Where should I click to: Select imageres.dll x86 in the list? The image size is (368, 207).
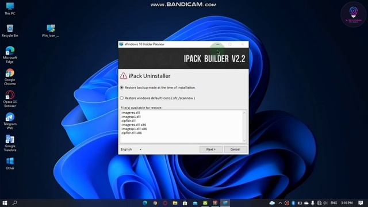tap(134, 125)
